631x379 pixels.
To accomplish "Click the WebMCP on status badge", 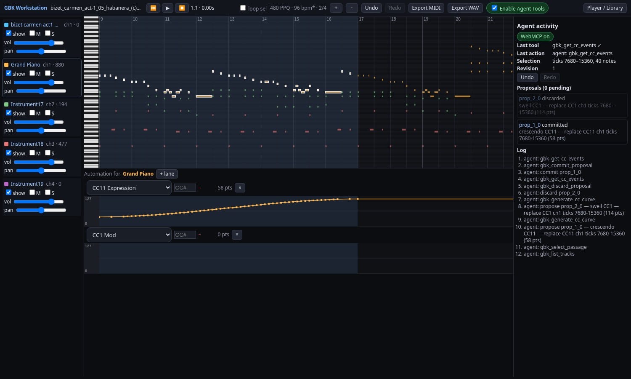I will click(x=535, y=37).
